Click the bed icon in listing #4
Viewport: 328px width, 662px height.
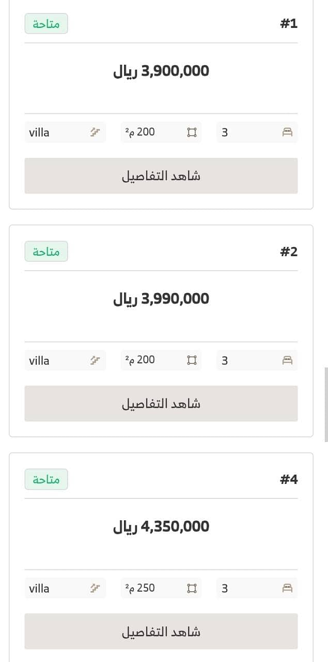coord(288,588)
